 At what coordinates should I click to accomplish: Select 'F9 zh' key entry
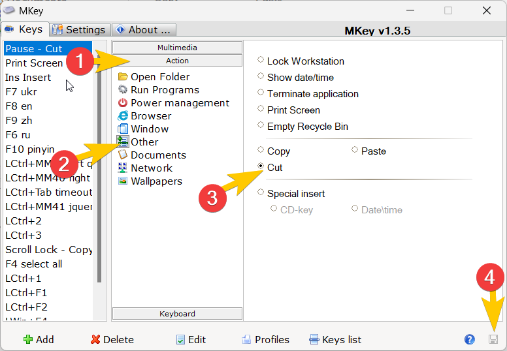(48, 121)
